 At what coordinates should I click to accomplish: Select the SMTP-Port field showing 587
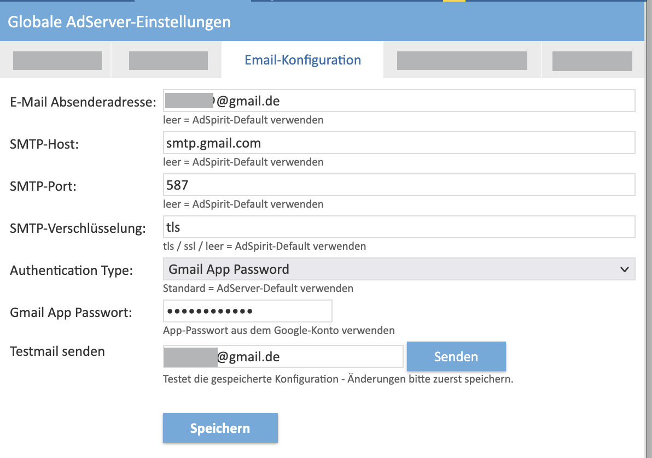399,185
